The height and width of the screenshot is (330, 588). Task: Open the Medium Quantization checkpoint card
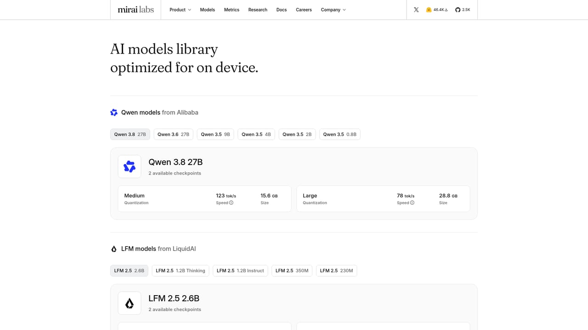pyautogui.click(x=205, y=199)
